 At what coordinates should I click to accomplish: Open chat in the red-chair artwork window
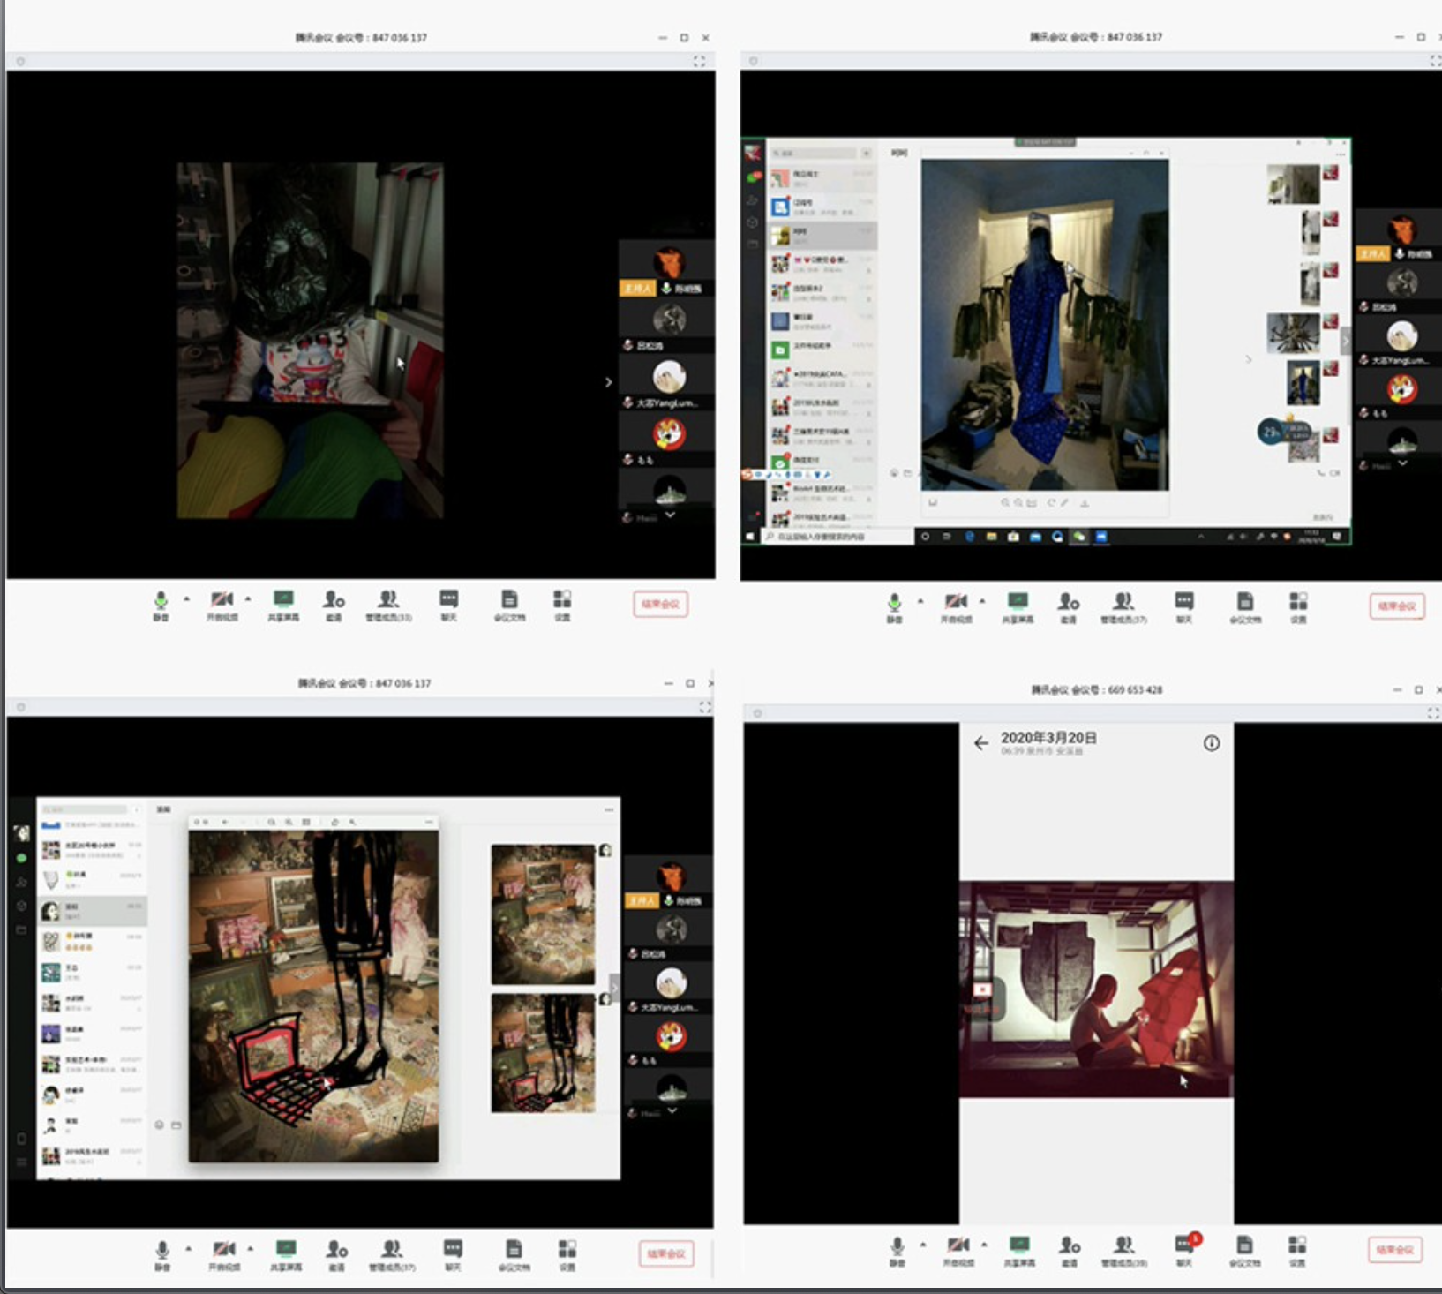point(453,1255)
